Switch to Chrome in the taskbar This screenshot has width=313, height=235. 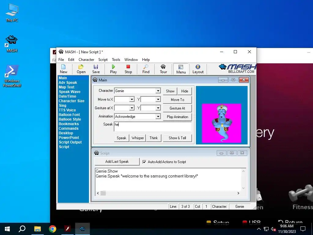pos(52,229)
